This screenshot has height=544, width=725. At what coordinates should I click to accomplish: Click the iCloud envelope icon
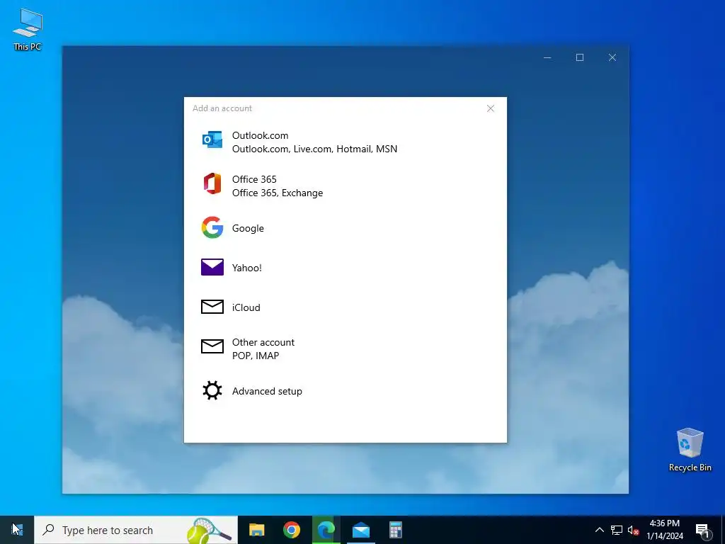pyautogui.click(x=212, y=307)
